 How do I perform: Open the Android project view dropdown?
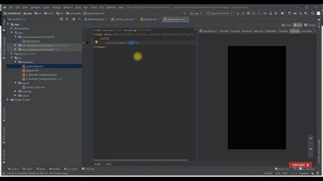pos(17,19)
